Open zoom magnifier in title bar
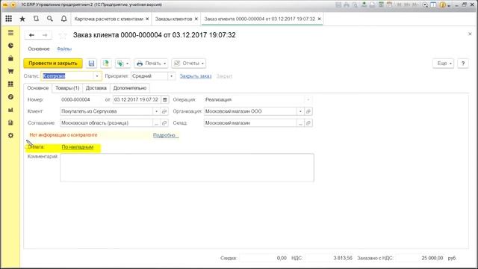Image resolution: width=478 pixels, height=269 pixels. click(x=425, y=5)
